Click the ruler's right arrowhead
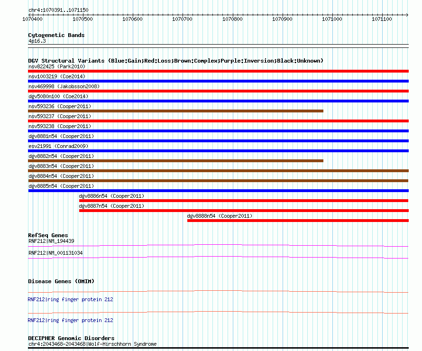 (407, 15)
